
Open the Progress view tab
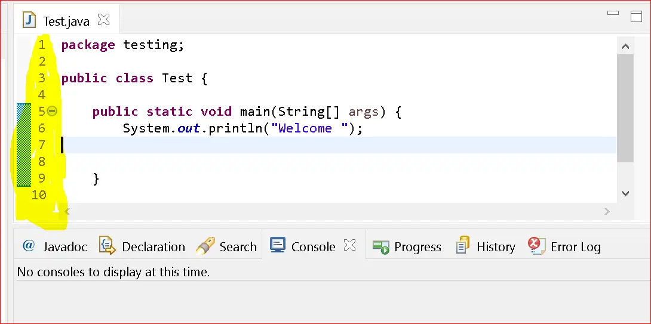pos(407,246)
